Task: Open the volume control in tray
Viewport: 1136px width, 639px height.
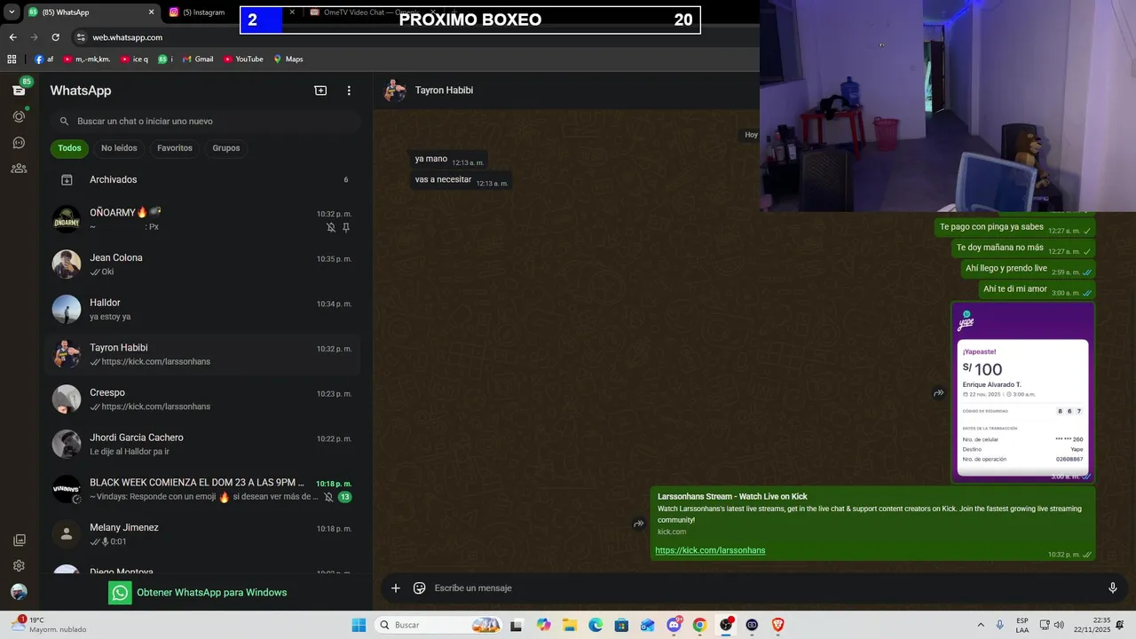Action: coord(1059,625)
